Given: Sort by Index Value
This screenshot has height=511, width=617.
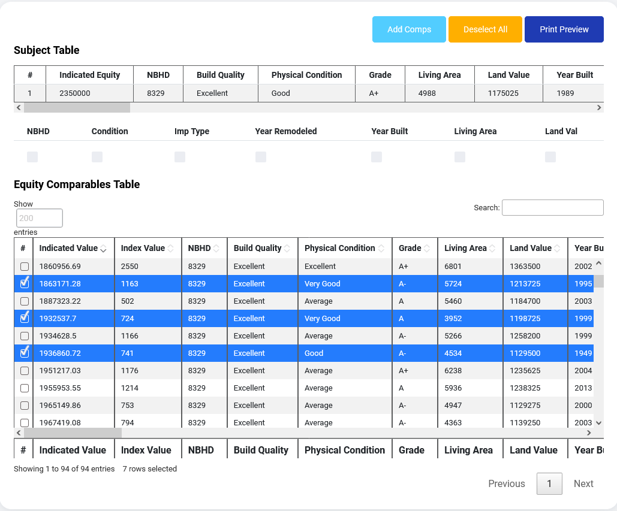Looking at the screenshot, I should (x=145, y=248).
